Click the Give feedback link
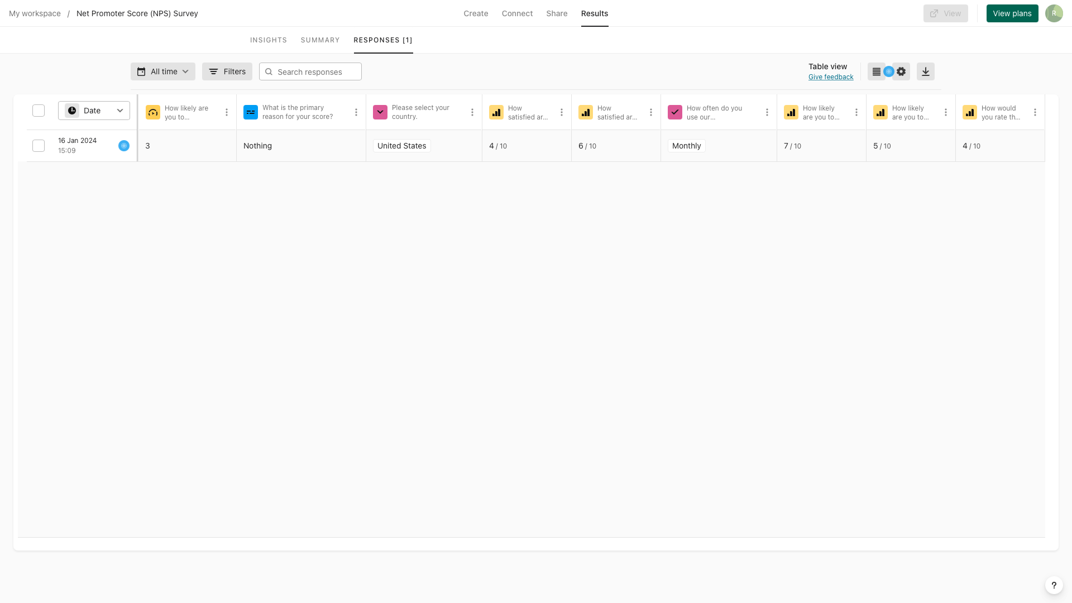 point(830,76)
